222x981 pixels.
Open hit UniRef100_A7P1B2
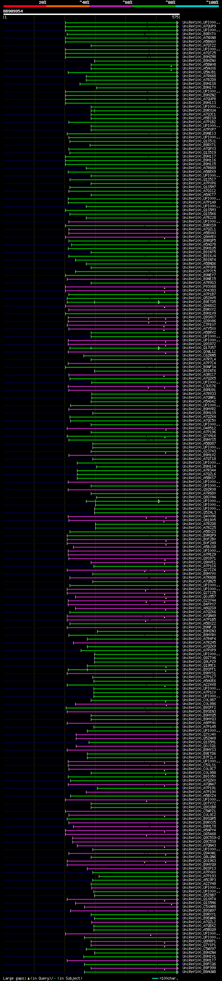point(199,122)
